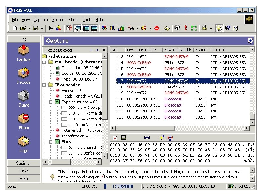Click the packet list vertical scrollbar thumb
The image size is (262, 196).
coord(252,117)
